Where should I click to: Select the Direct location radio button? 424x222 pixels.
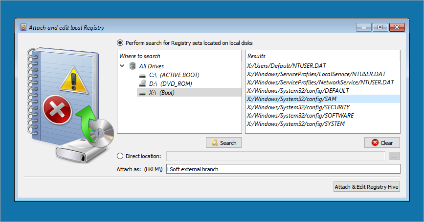[x=120, y=156]
